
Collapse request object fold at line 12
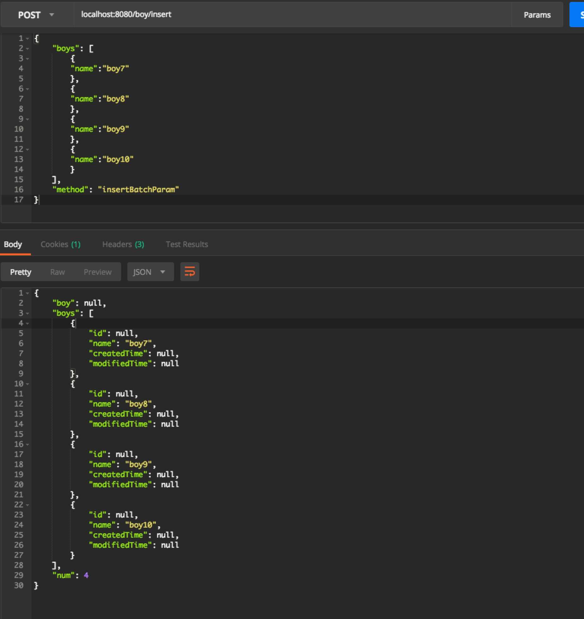click(x=27, y=150)
